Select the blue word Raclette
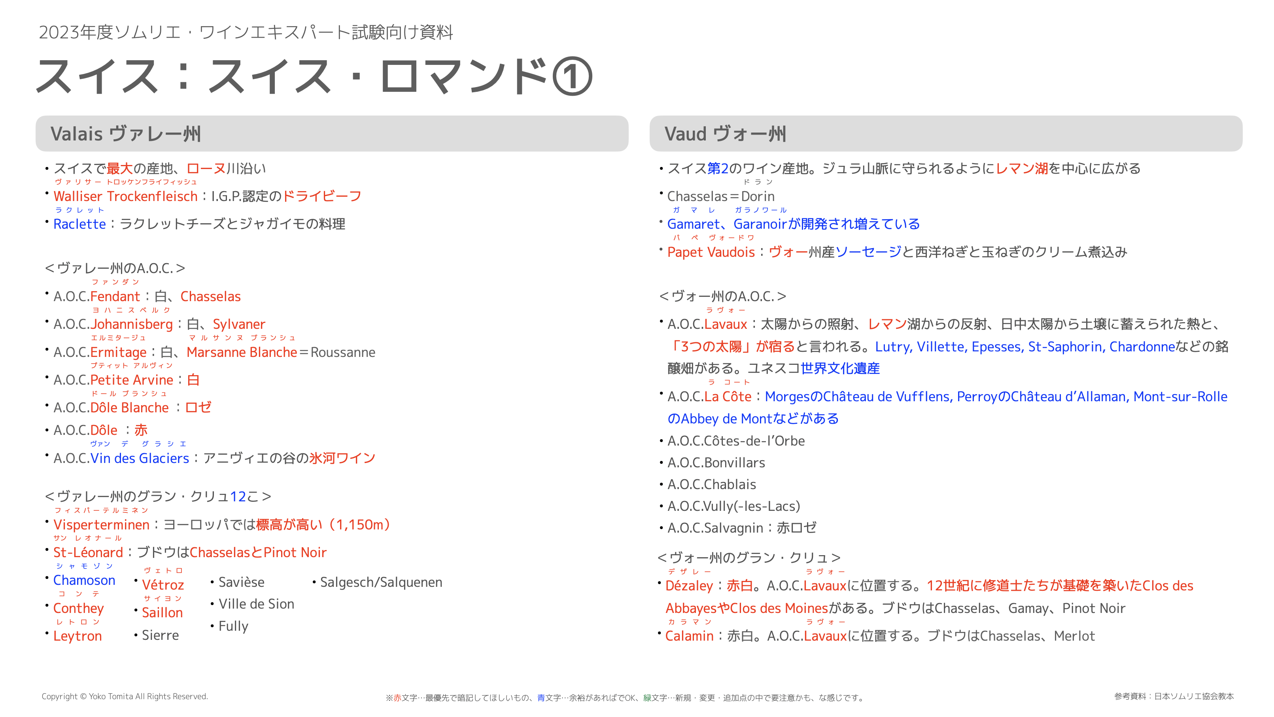The height and width of the screenshot is (717, 1274). [x=79, y=224]
